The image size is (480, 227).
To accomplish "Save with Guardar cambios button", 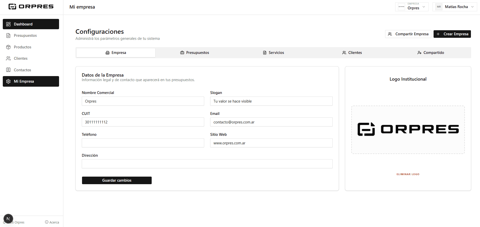I will tap(117, 180).
